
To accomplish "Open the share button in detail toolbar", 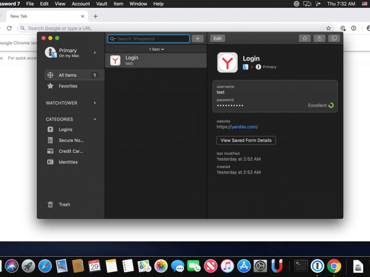I will click(319, 38).
